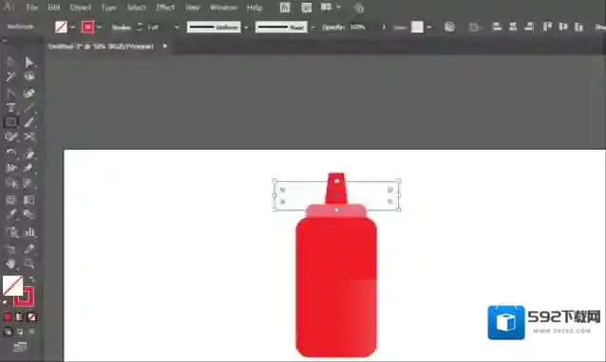The image size is (606, 362).
Task: Close the Untitled document tab
Action: click(164, 46)
